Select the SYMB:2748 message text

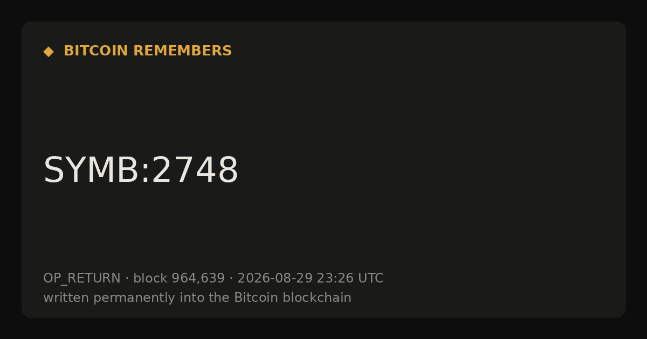(x=141, y=171)
